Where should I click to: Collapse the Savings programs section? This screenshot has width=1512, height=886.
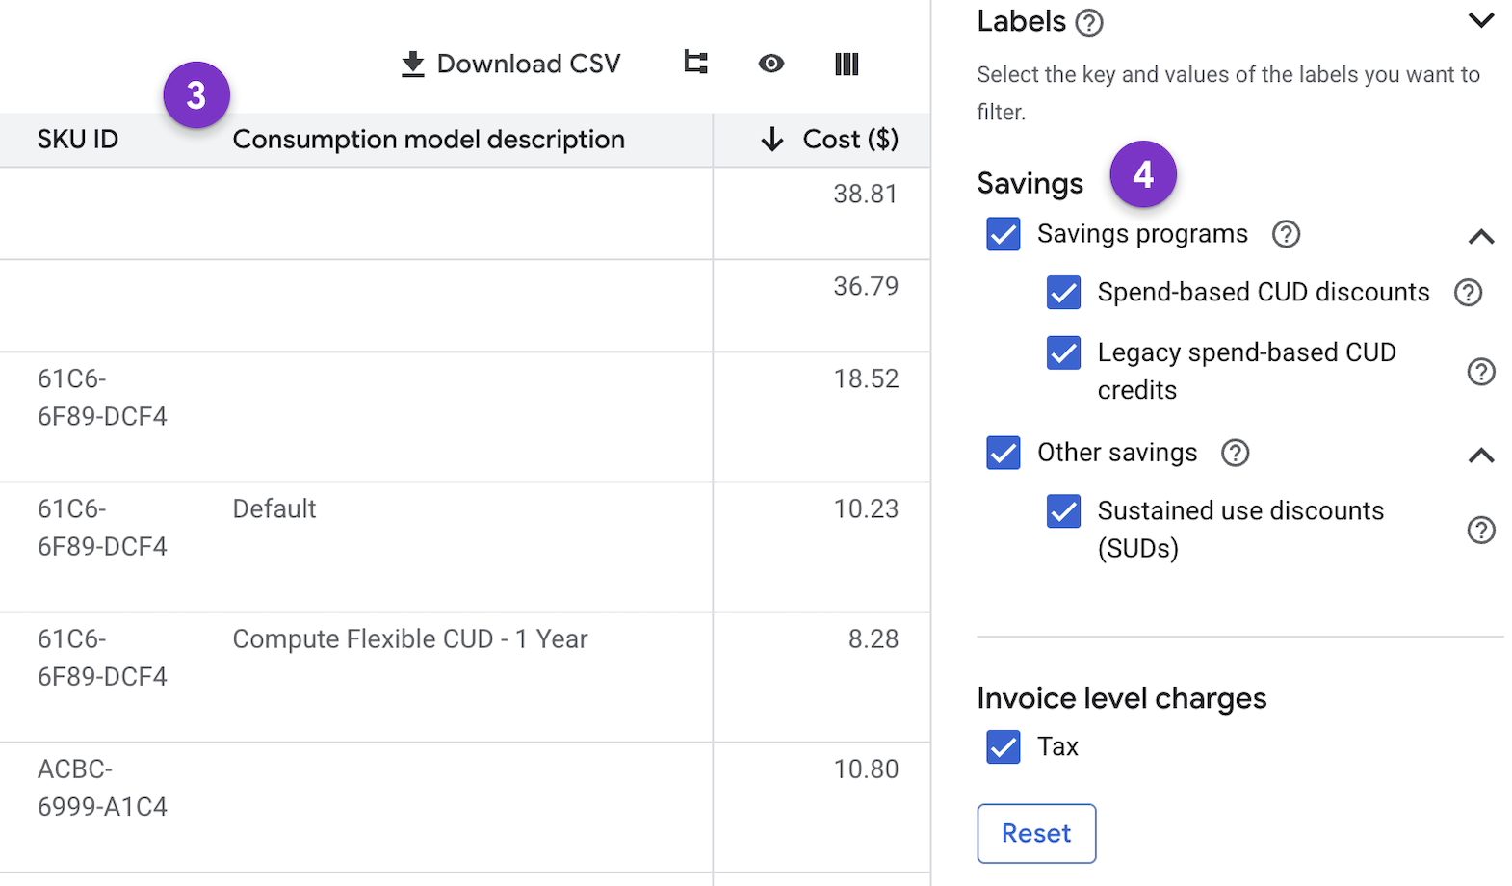click(1480, 237)
